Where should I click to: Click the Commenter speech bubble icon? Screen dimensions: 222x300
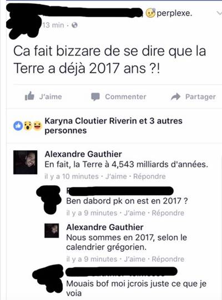coord(95,97)
